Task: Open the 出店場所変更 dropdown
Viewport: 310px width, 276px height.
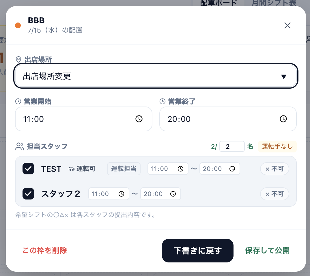Action: [156, 76]
